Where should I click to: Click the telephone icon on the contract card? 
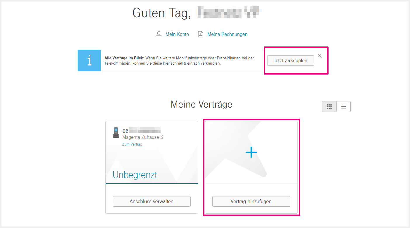(x=116, y=132)
